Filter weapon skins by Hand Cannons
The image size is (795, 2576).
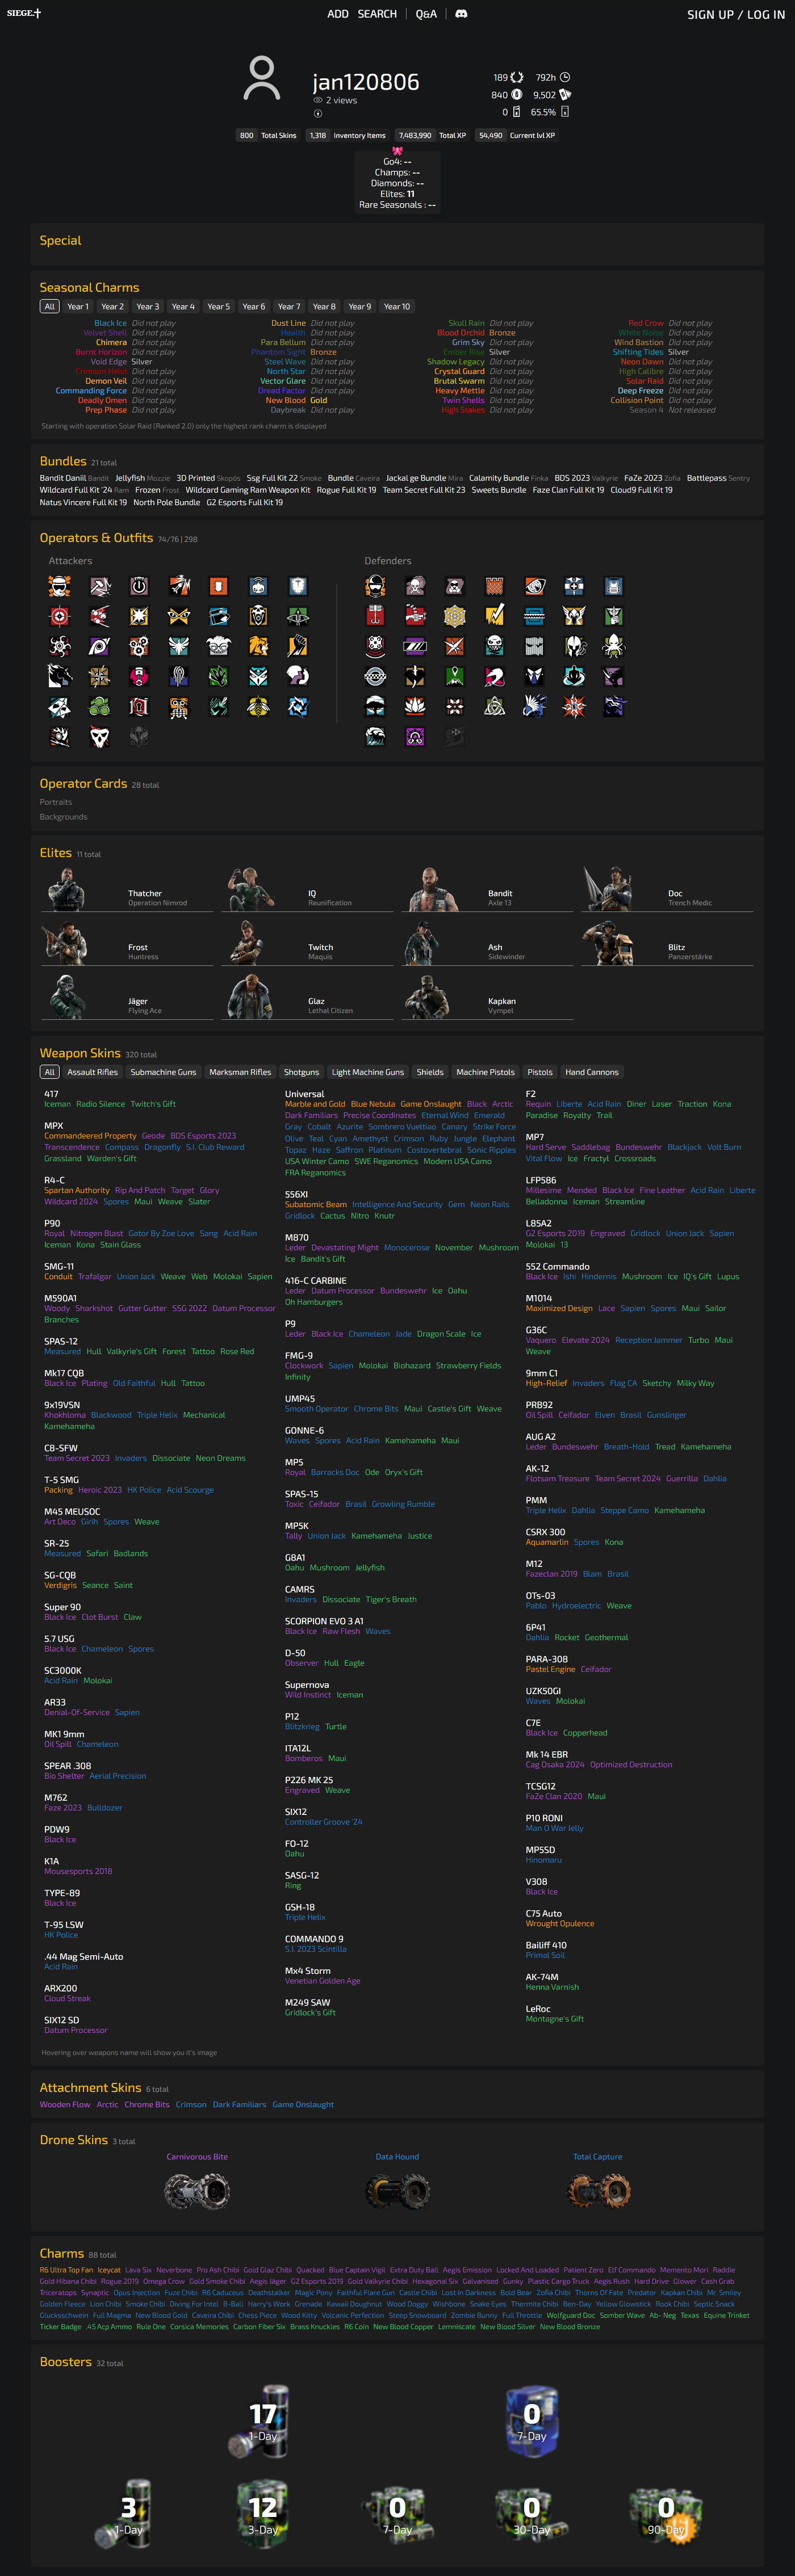pos(592,1072)
